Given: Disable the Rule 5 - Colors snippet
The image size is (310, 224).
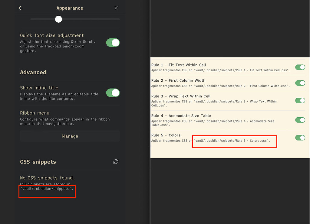Looking at the screenshot, I should click(x=300, y=138).
